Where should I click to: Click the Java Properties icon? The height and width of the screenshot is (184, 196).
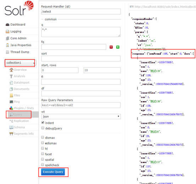(7, 45)
